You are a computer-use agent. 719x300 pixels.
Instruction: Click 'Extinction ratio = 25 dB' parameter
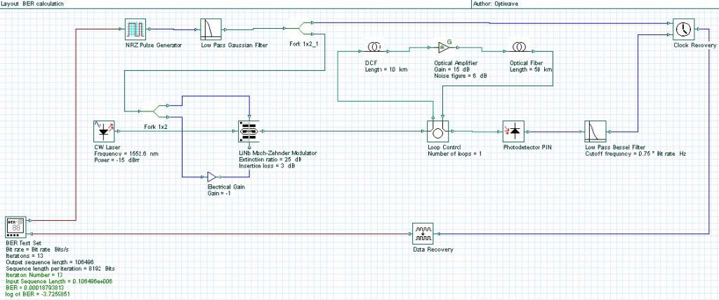pos(270,159)
